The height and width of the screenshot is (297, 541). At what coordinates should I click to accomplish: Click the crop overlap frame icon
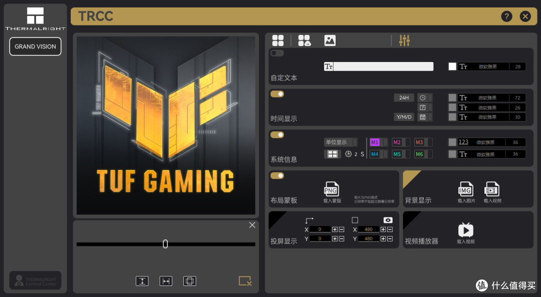coord(190,281)
